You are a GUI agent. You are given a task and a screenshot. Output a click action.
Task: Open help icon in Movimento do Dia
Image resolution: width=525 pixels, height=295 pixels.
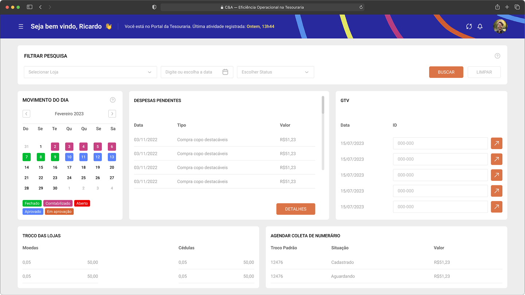pos(113,100)
